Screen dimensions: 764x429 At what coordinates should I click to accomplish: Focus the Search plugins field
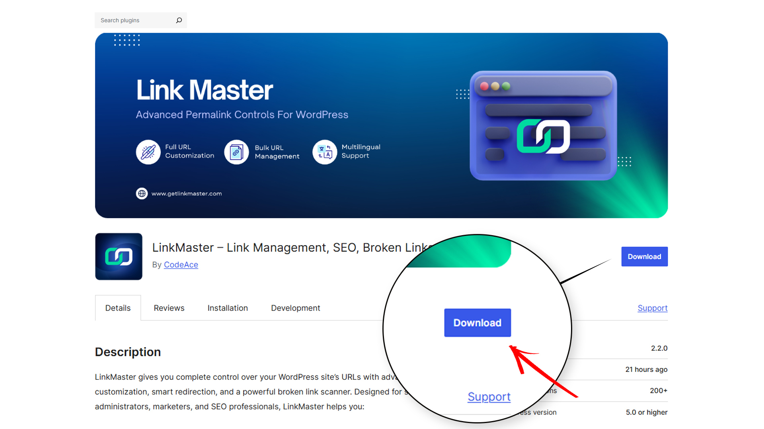point(140,20)
